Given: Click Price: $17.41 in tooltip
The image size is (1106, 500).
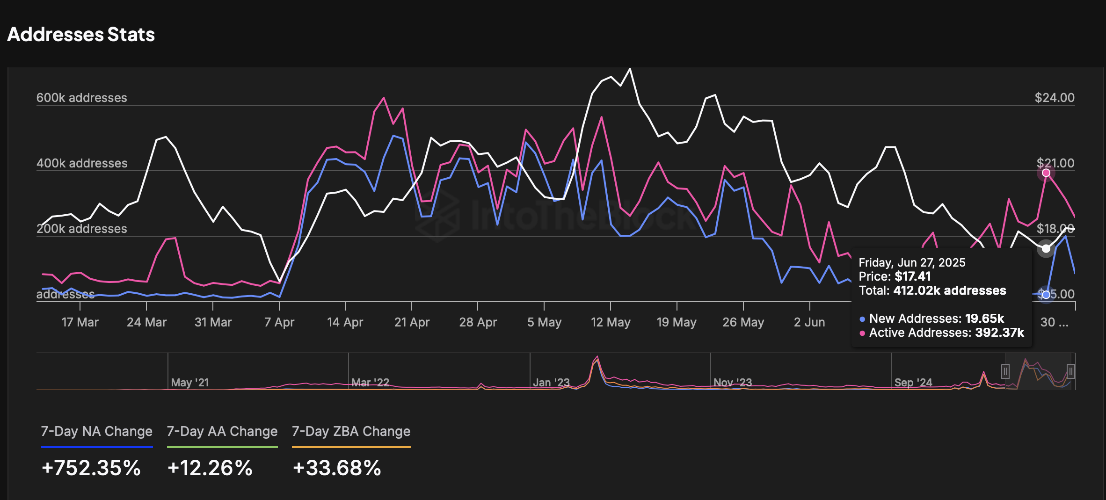Looking at the screenshot, I should coord(895,276).
